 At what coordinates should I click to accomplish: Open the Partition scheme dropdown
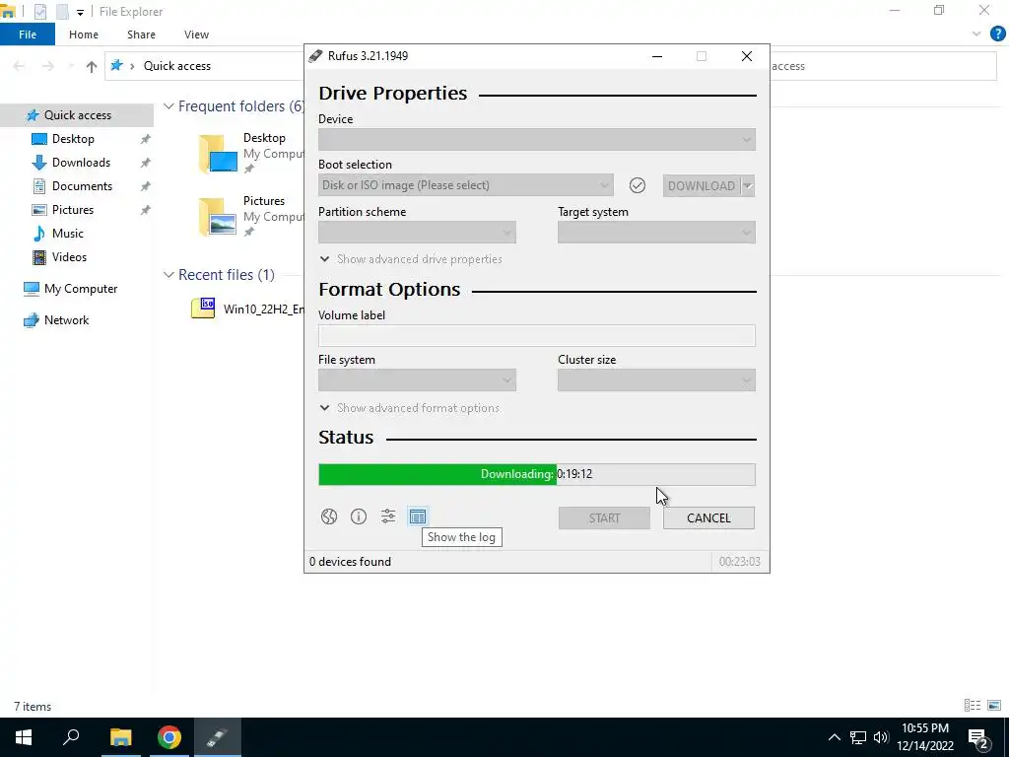417,233
